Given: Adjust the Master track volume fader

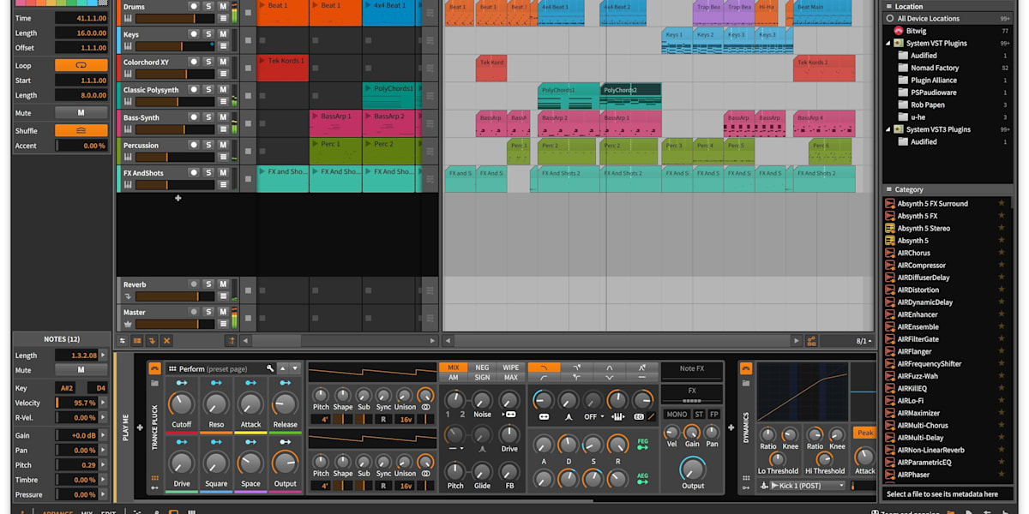Looking at the screenshot, I should click(176, 324).
